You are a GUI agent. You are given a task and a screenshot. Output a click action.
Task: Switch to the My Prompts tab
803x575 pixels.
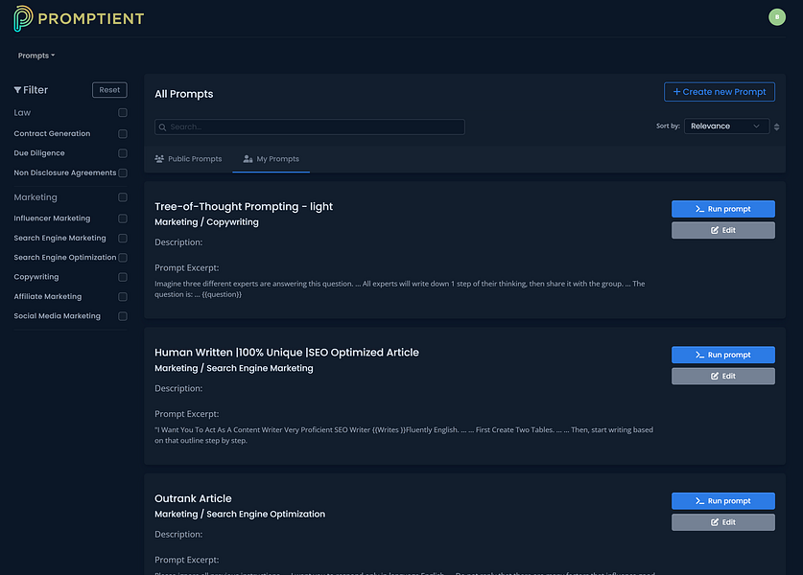(x=271, y=159)
